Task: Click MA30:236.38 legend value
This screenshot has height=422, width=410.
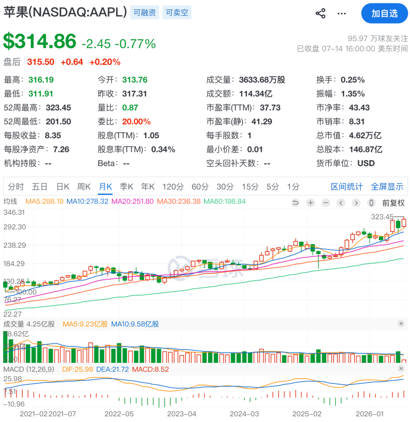Action: pyautogui.click(x=179, y=202)
